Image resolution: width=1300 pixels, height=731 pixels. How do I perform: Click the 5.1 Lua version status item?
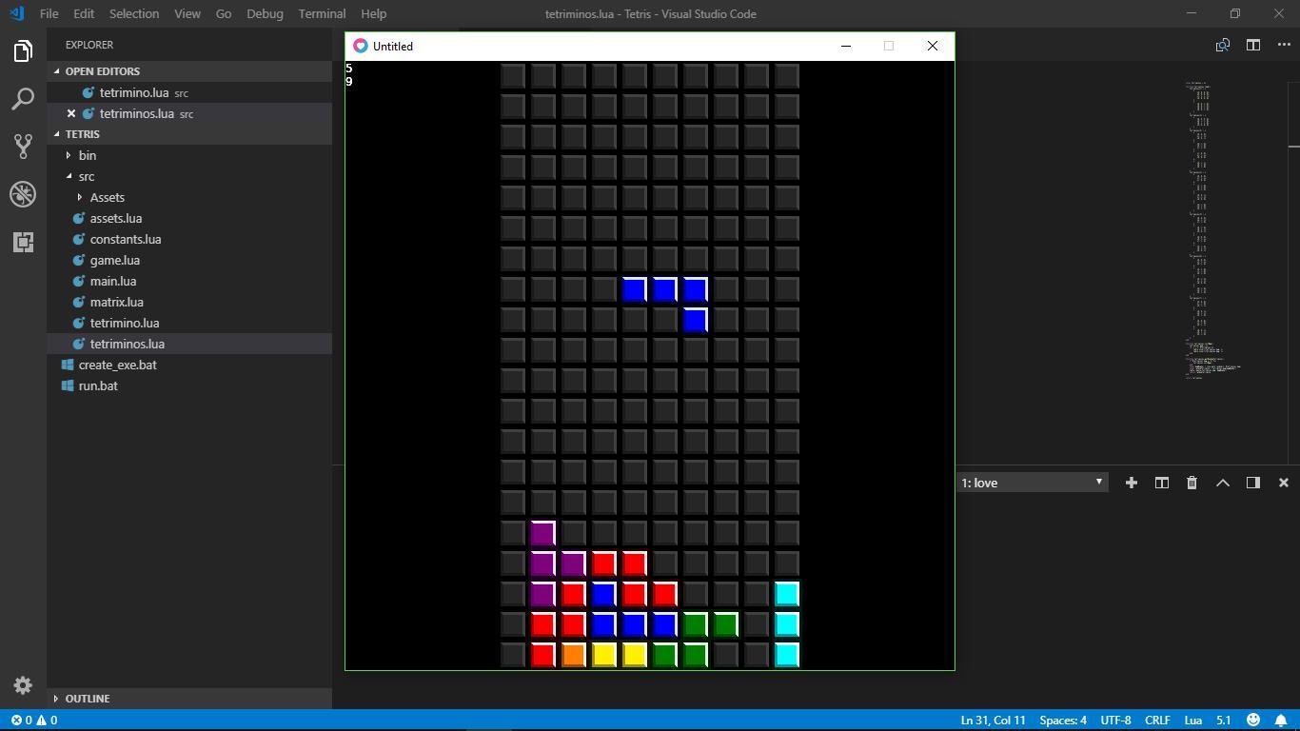[x=1224, y=721]
